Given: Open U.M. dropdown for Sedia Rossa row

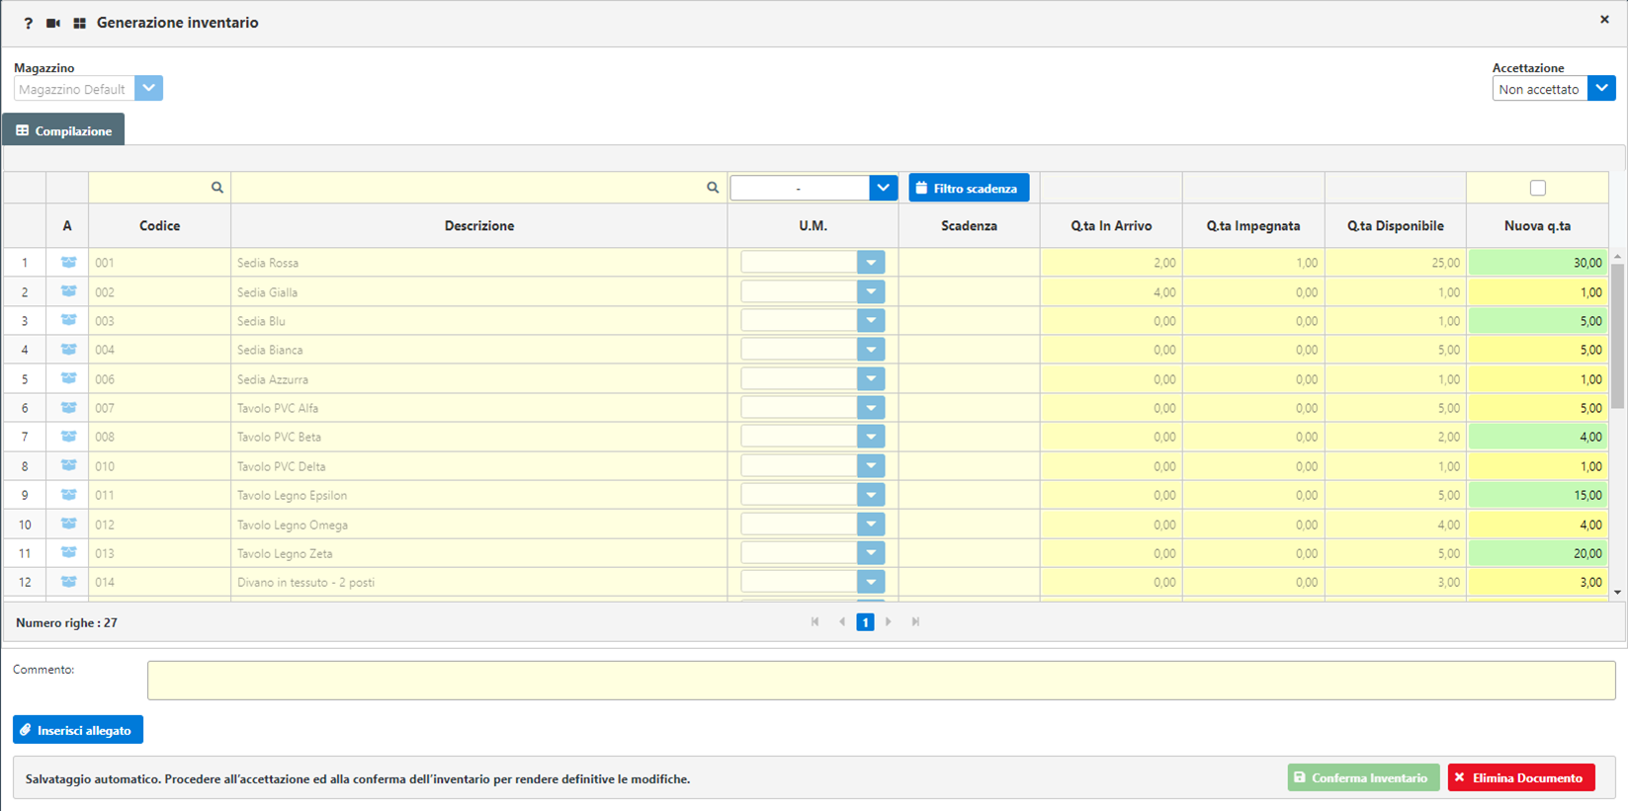Looking at the screenshot, I should [871, 263].
